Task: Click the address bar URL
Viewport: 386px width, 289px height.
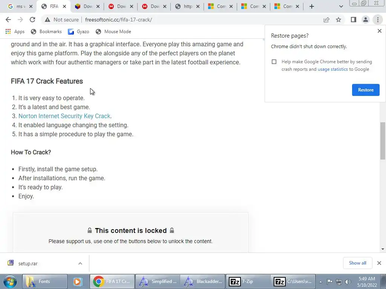Action: (118, 20)
